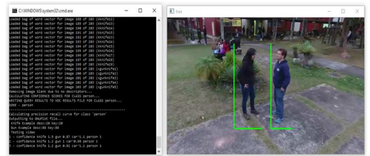Click the line for image 199 (xgunknife1)
Image resolution: width=370 pixels, height=156 pixels.
[63, 69]
